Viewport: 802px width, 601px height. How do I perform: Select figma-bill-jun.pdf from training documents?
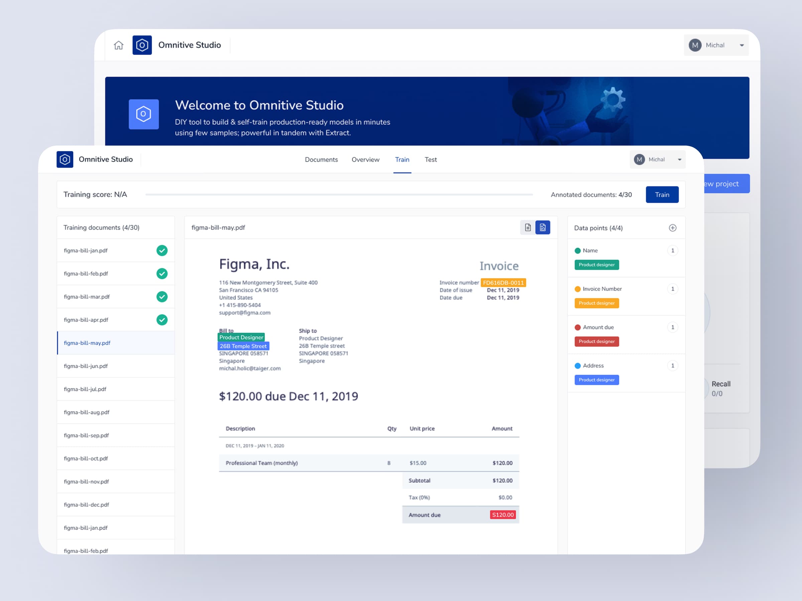(86, 366)
